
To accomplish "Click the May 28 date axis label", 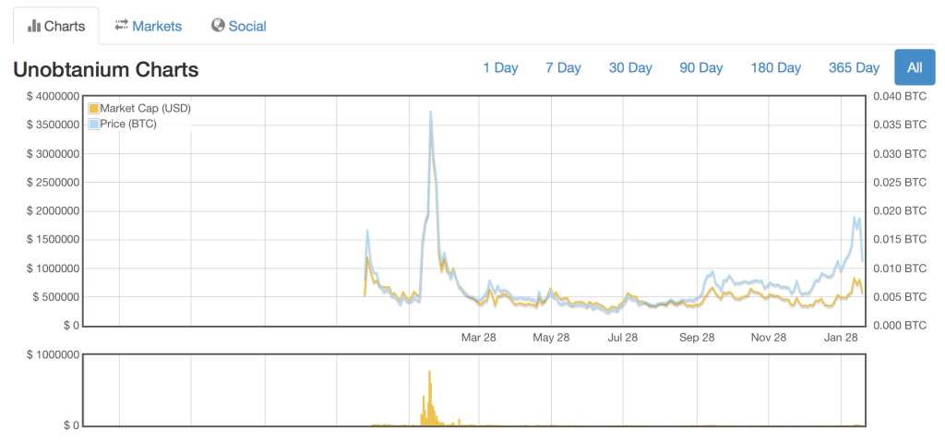I will tap(551, 337).
